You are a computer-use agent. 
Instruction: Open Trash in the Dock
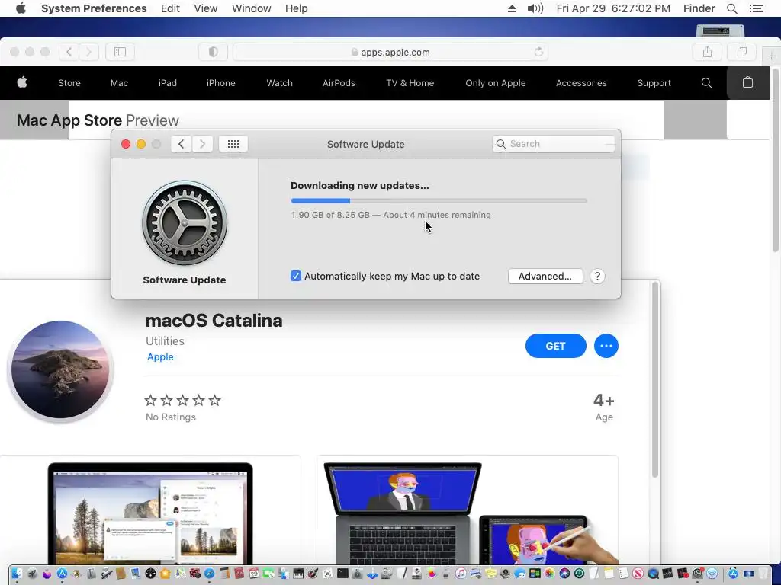click(x=763, y=573)
